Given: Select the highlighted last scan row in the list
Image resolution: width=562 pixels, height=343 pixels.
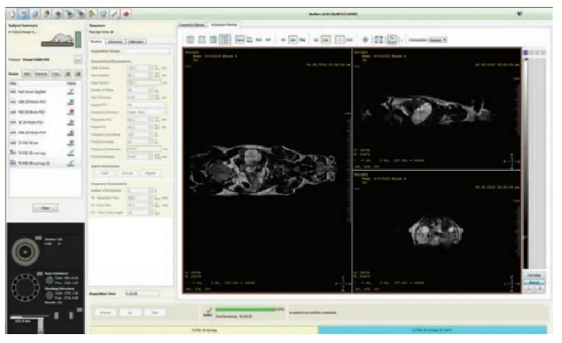Looking at the screenshot, I should point(45,163).
